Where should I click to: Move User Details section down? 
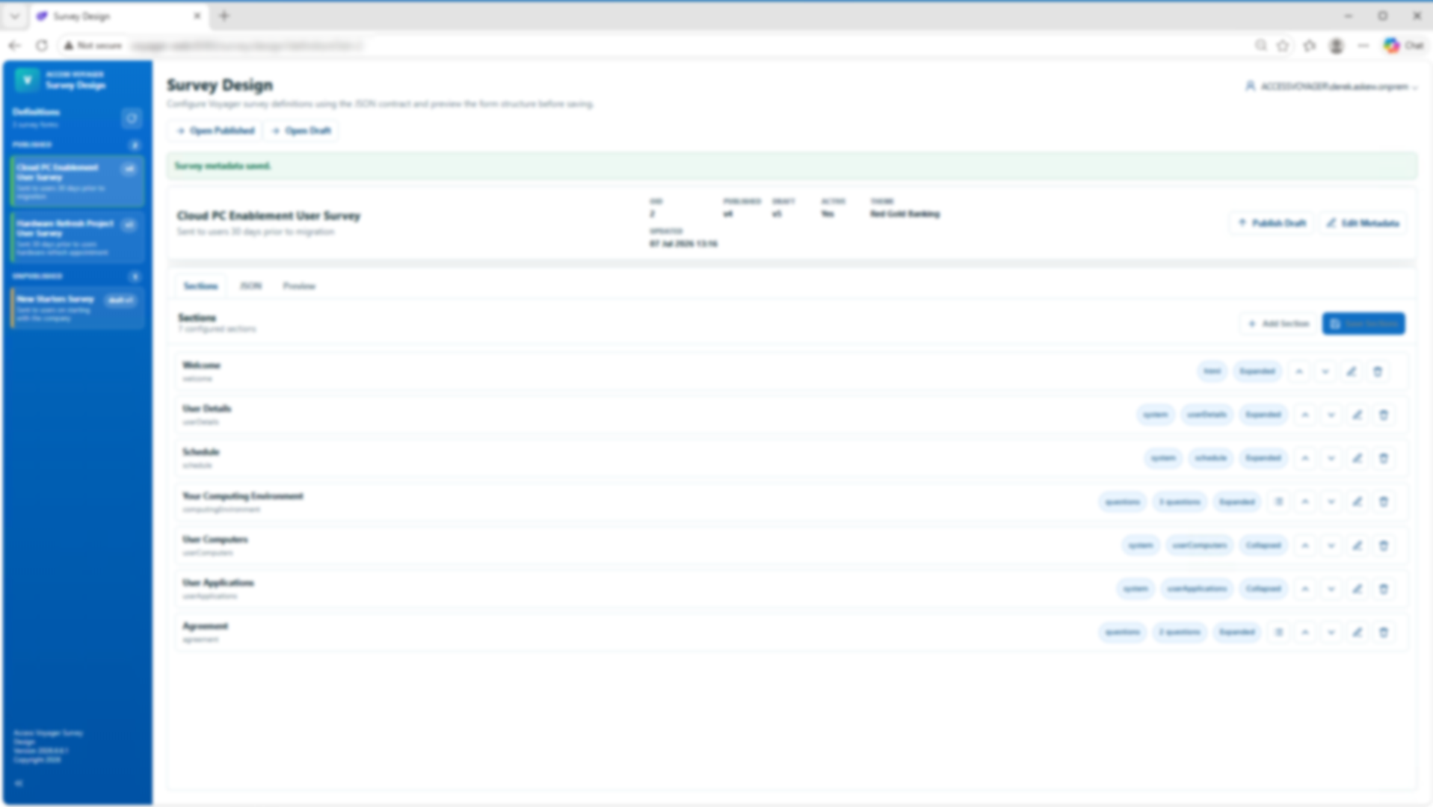1331,415
